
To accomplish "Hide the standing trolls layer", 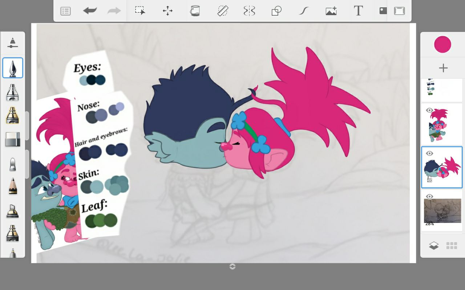I will pyautogui.click(x=429, y=110).
